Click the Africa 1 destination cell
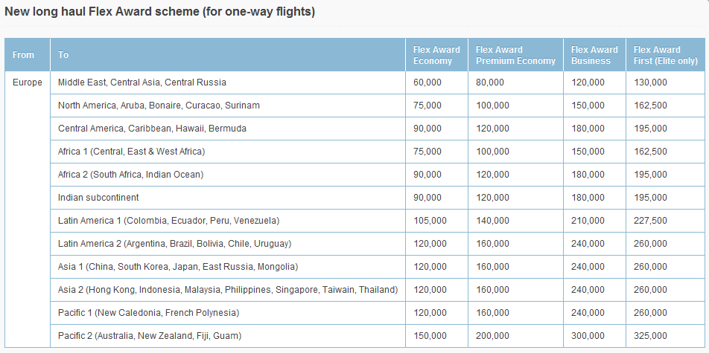709x353 pixels. (131, 152)
